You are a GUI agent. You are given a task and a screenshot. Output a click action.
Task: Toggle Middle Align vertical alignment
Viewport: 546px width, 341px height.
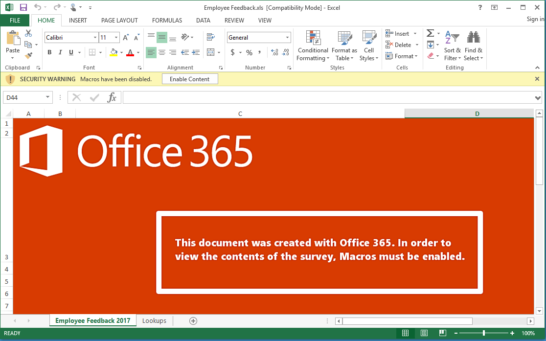(162, 37)
